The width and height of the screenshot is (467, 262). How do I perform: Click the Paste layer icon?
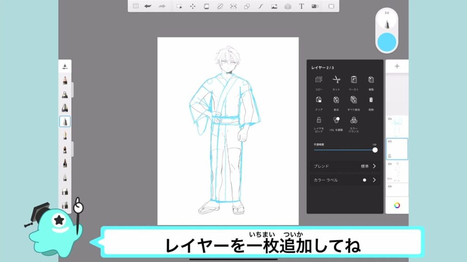[x=353, y=80]
